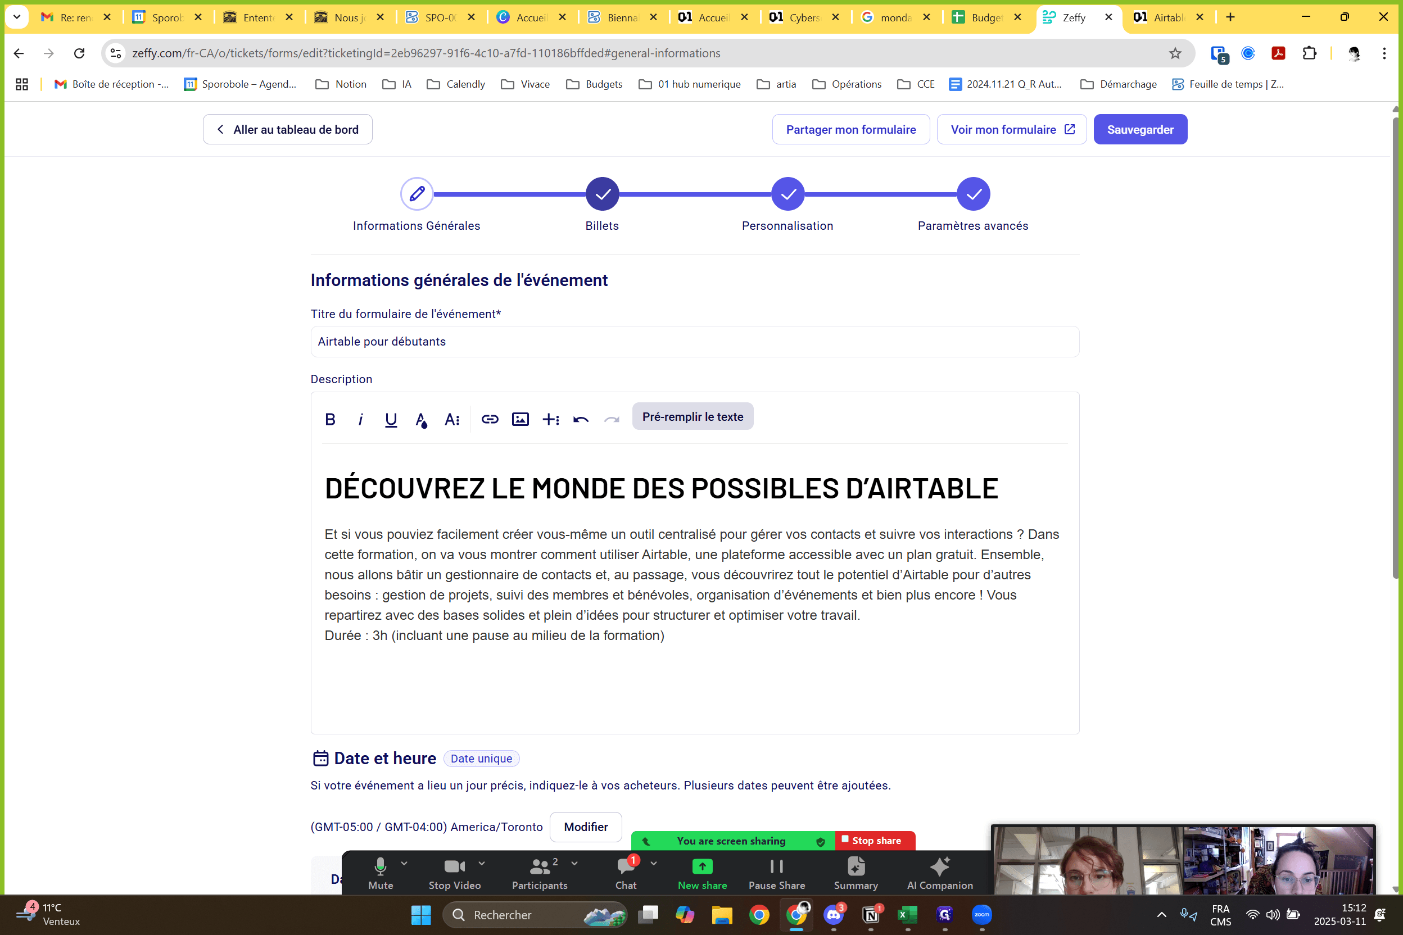Viewport: 1403px width, 935px height.
Task: Reload the current browser page
Action: tap(79, 53)
